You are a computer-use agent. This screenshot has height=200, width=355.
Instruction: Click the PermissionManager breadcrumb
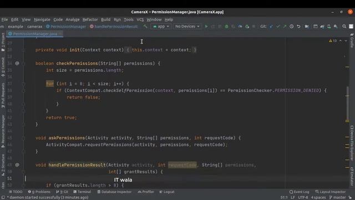[x=66, y=27]
